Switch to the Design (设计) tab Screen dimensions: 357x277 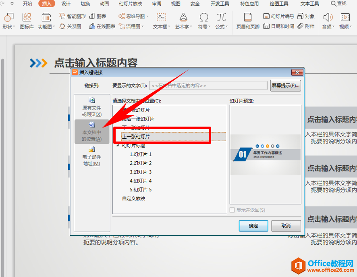[x=66, y=4]
